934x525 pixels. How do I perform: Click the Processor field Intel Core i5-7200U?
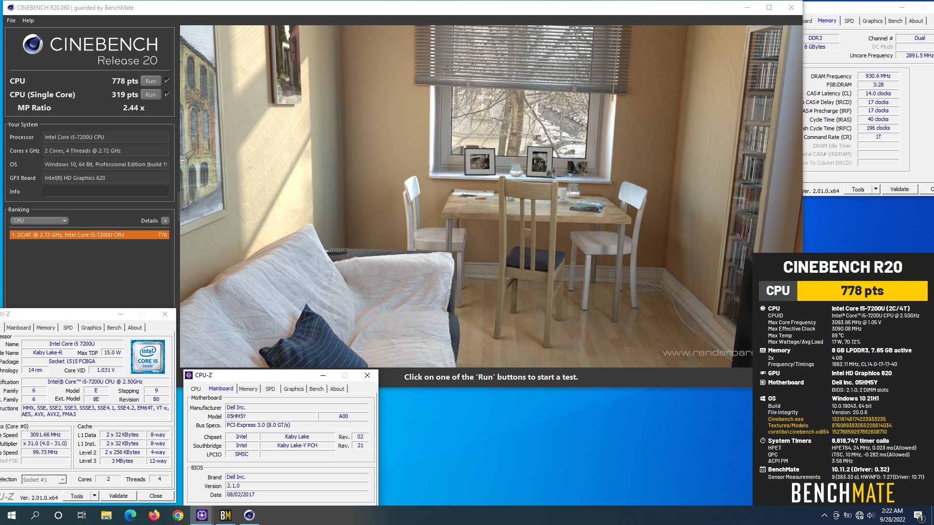[x=106, y=137]
